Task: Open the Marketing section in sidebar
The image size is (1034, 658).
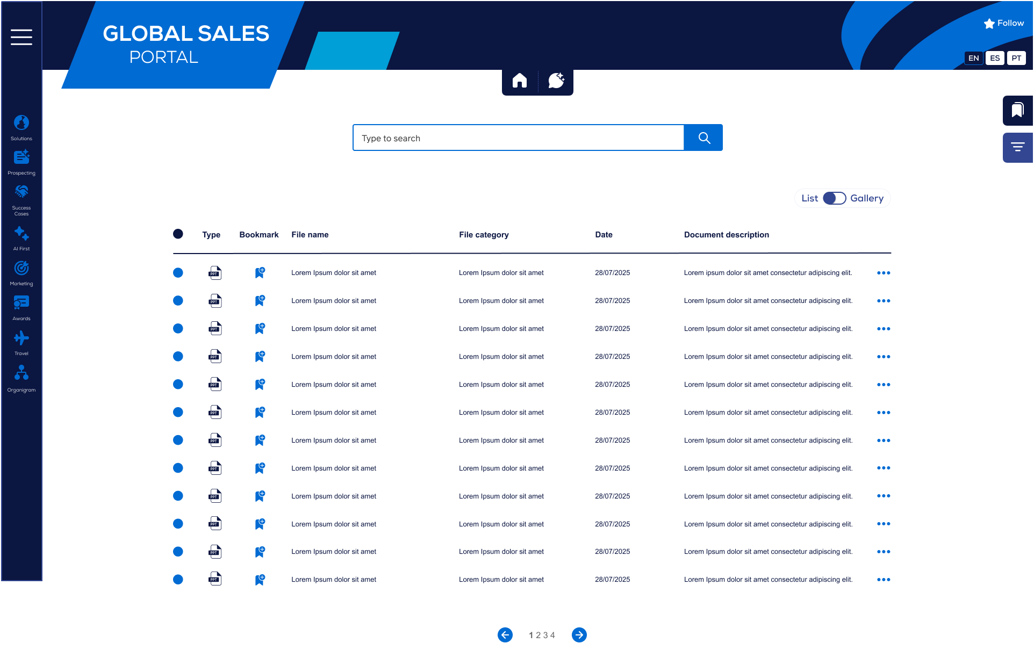Action: (x=21, y=273)
